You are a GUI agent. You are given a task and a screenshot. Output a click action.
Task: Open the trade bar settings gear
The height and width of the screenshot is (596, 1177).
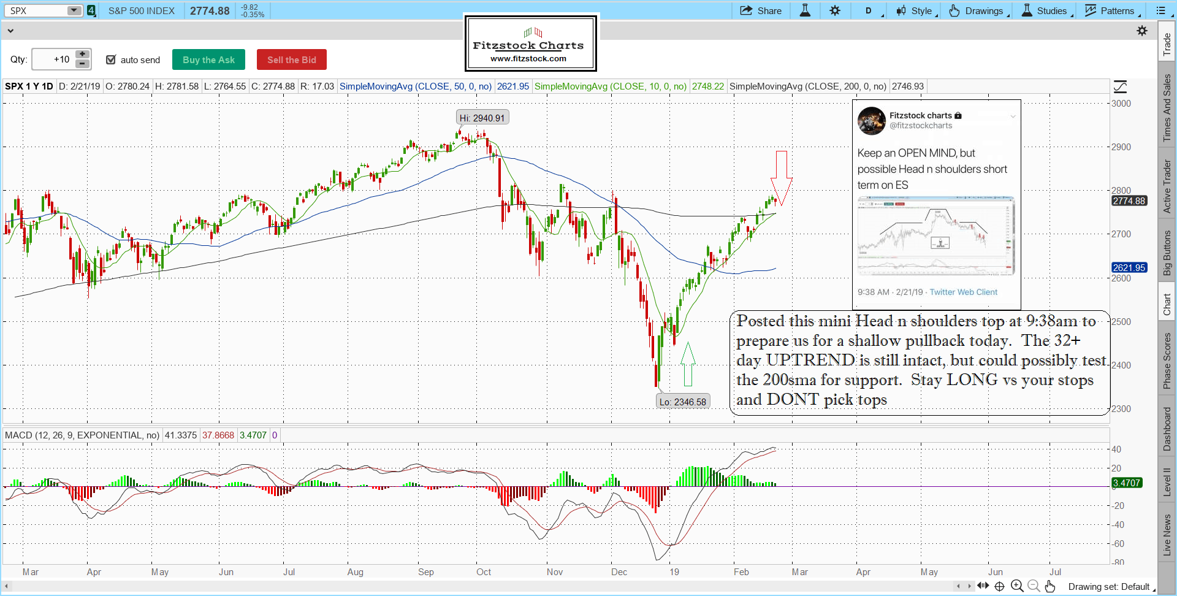pyautogui.click(x=1142, y=31)
